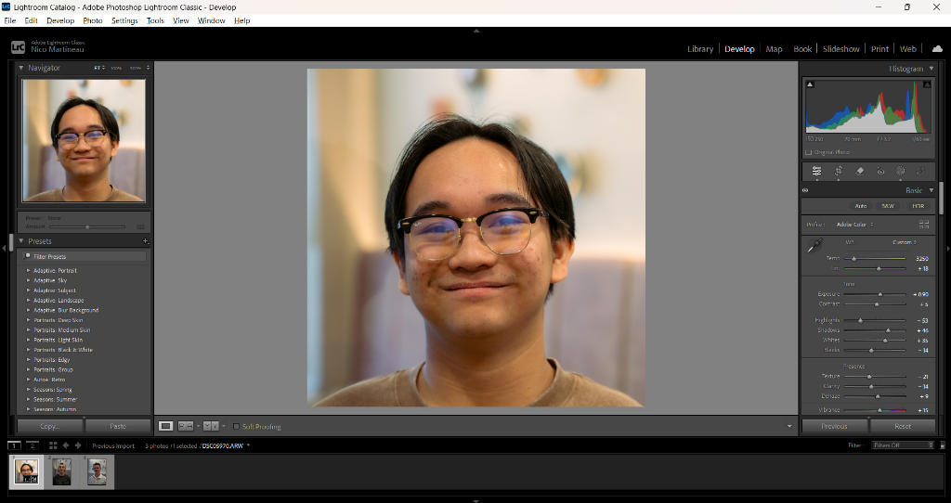The height and width of the screenshot is (503, 951).
Task: Check the Original Photo box
Action: click(808, 153)
